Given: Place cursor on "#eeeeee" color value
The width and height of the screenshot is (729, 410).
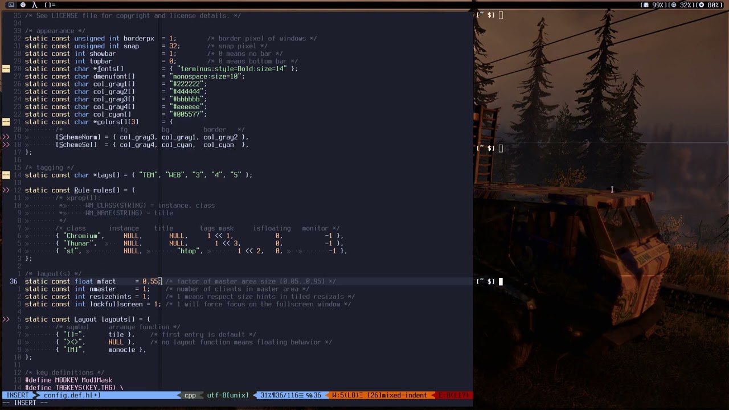Looking at the screenshot, I should click(186, 106).
